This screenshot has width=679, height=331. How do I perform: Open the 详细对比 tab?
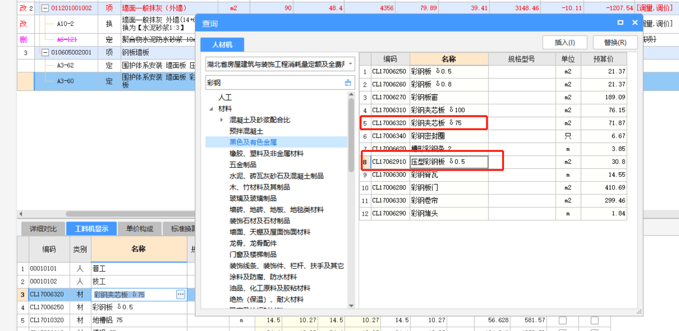tap(43, 229)
